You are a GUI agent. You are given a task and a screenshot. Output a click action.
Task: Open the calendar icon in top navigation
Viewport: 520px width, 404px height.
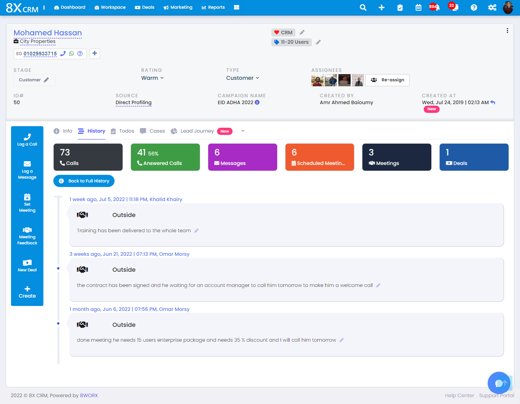[418, 8]
